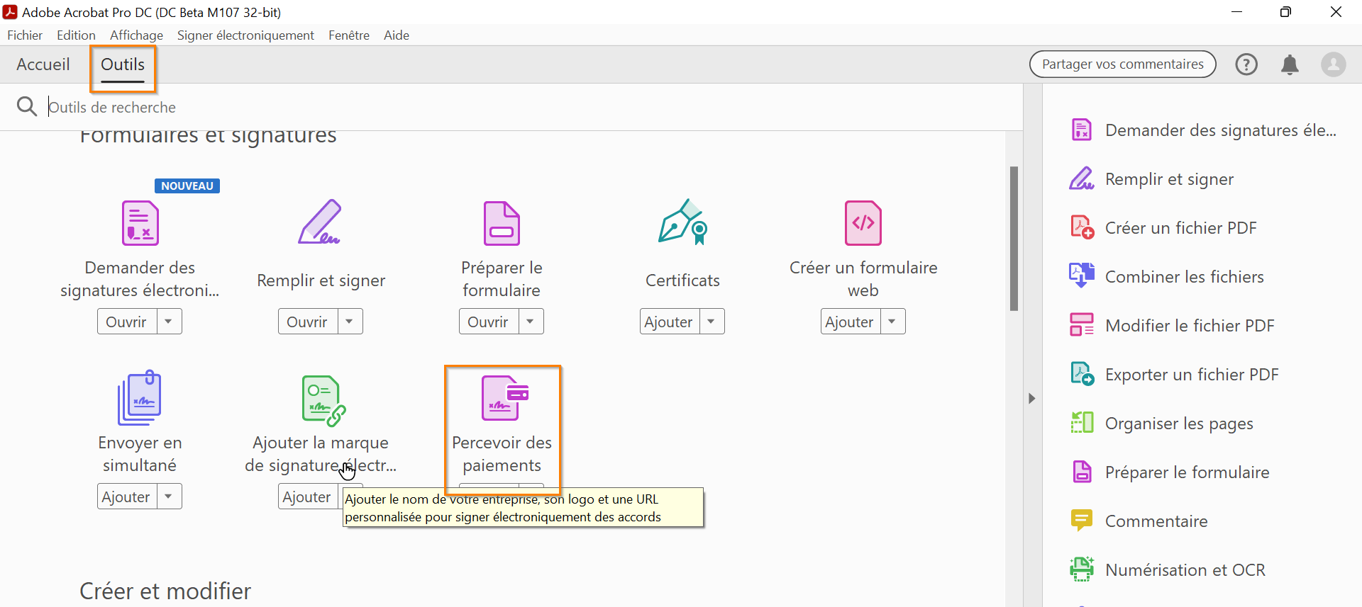The height and width of the screenshot is (607, 1362).
Task: Switch to the Accueil tab
Action: [x=43, y=64]
